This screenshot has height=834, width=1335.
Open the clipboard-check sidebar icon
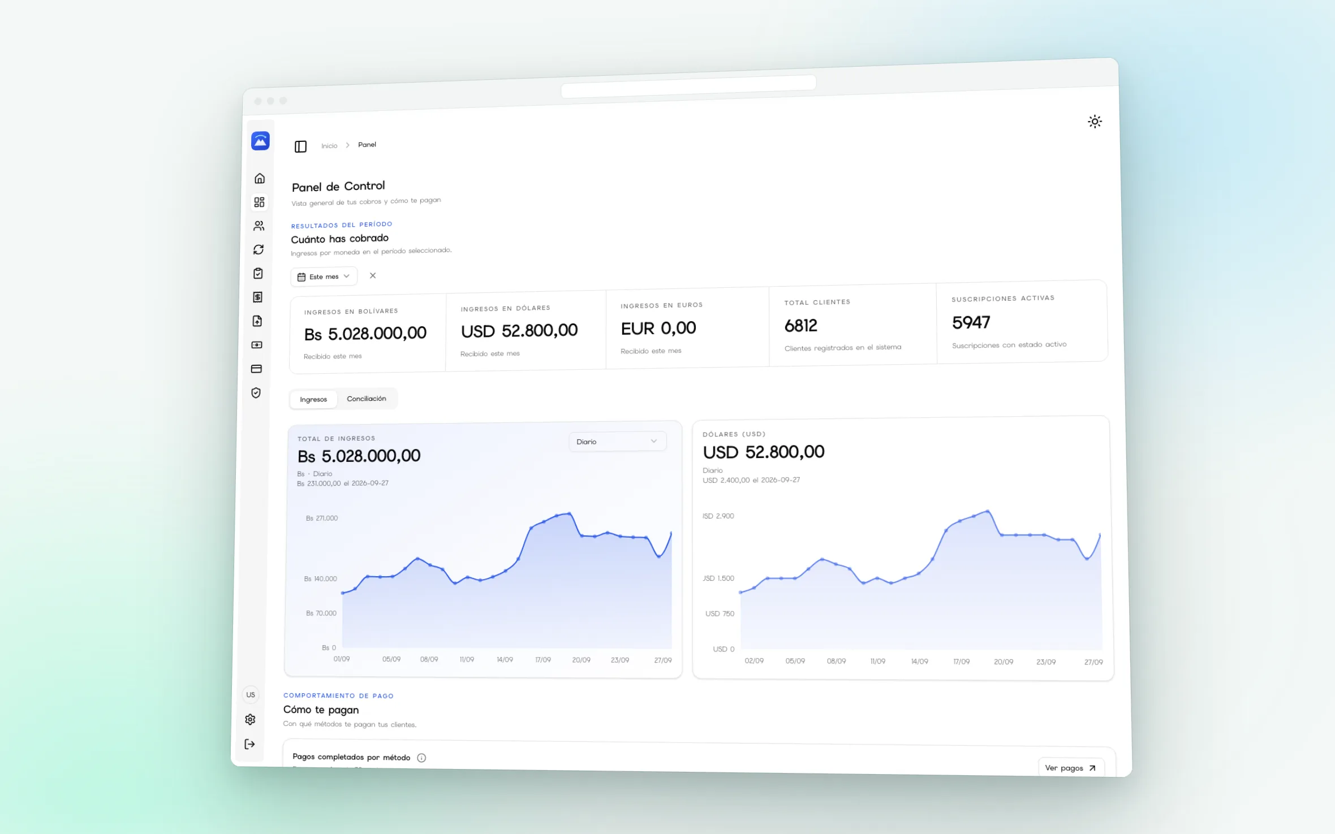pos(258,274)
